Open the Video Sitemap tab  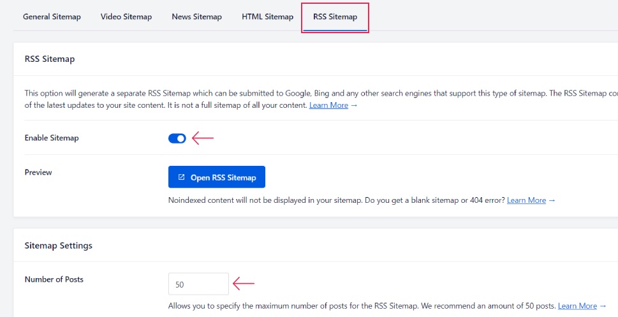(126, 17)
